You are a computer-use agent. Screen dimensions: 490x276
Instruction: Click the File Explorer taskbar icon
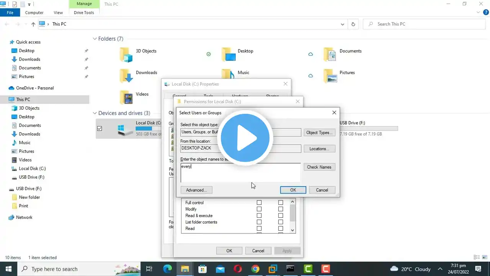[x=185, y=269]
